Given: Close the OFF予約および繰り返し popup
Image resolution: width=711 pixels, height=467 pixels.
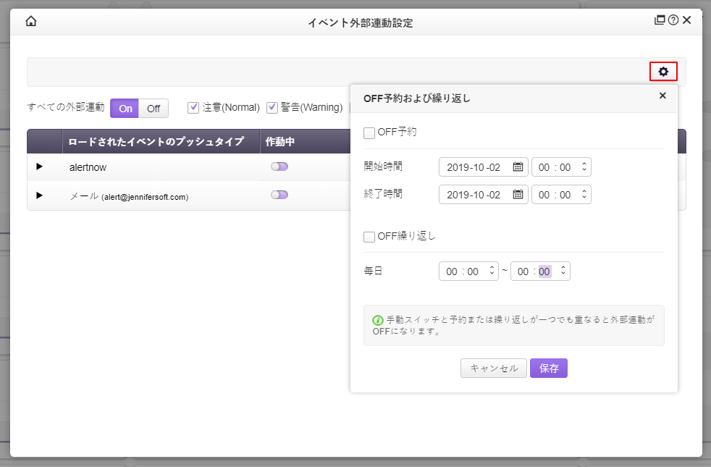Looking at the screenshot, I should (x=662, y=96).
